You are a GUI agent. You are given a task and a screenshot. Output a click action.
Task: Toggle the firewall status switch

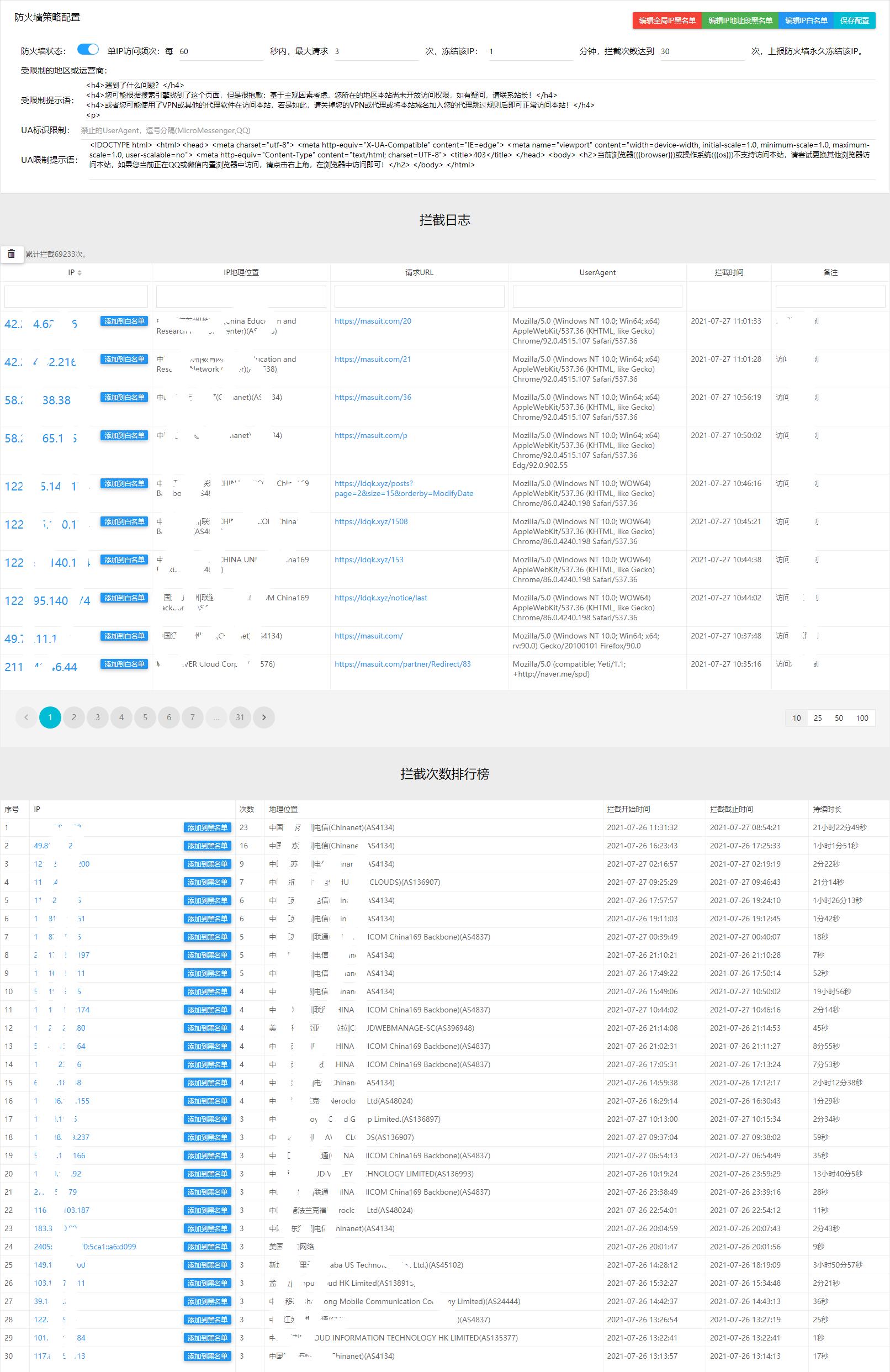(88, 50)
